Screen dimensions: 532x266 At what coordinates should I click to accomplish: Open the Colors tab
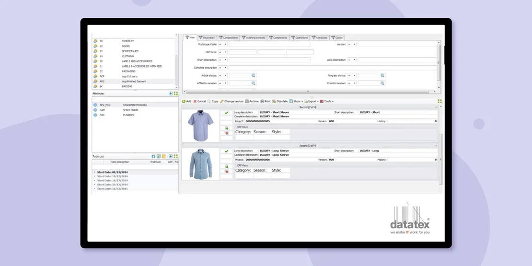tap(337, 38)
